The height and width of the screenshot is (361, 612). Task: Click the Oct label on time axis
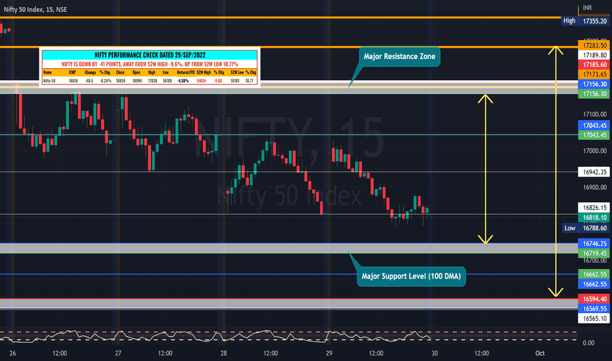coord(540,353)
